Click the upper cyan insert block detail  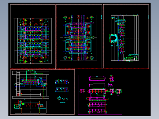point(62,82)
